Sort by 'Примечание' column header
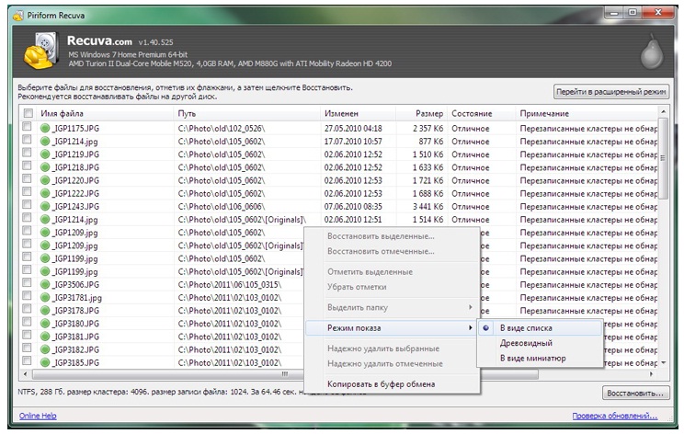This screenshot has width=684, height=434. [587, 113]
